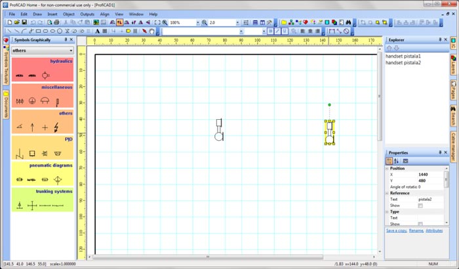
Task: Toggle the highlighted mirror toolbar button
Action: (x=119, y=22)
